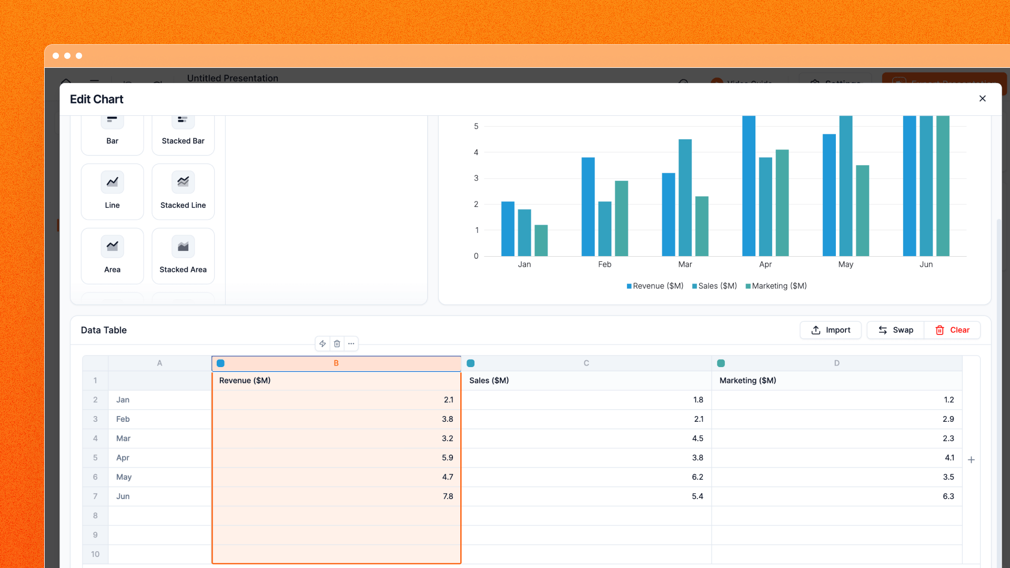Viewport: 1010px width, 568px height.
Task: Click revenue value 3.8 for Feb
Action: tap(336, 419)
